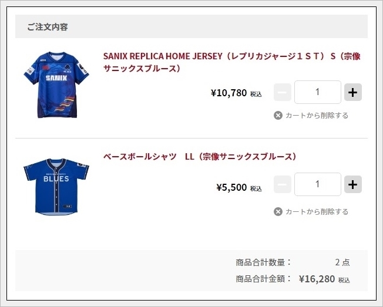Click the X icon to remove ベースボールシャツ
383x307 pixels.
pos(278,211)
